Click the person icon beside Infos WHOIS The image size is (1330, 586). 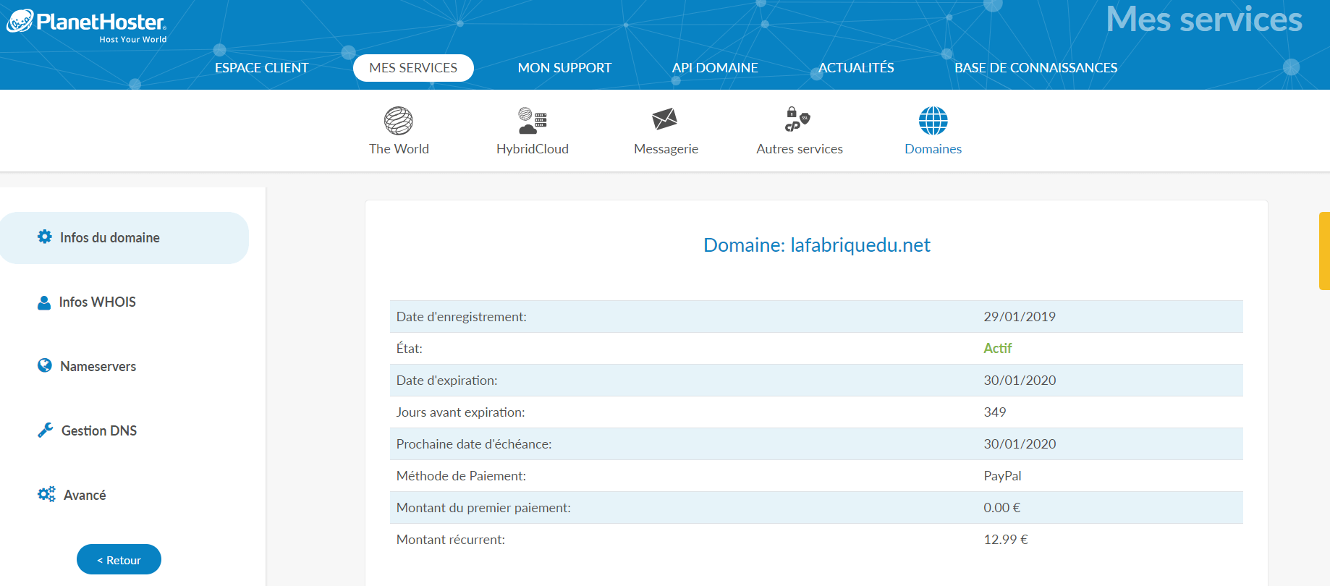tap(44, 302)
